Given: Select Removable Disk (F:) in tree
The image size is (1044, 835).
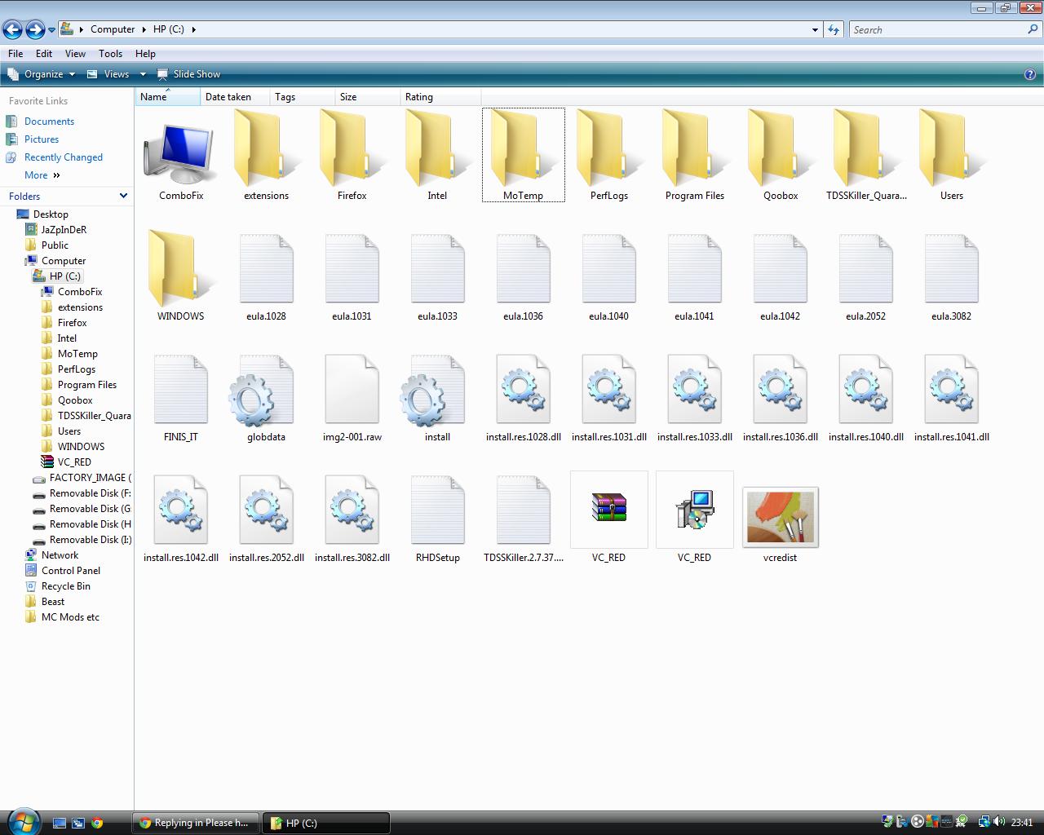Looking at the screenshot, I should coord(90,493).
